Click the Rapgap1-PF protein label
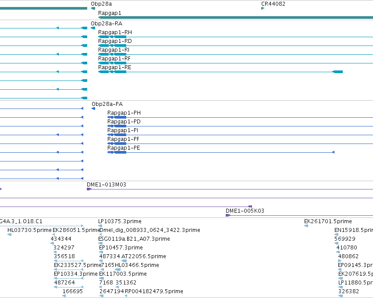The height and width of the screenshot is (298, 373). pyautogui.click(x=123, y=139)
